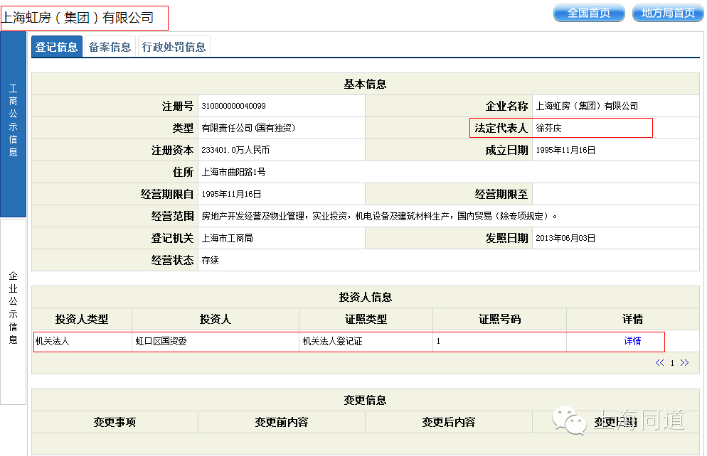Click establishment date 1995年11月16日 beside 成立日期
The image size is (707, 456).
tap(565, 151)
